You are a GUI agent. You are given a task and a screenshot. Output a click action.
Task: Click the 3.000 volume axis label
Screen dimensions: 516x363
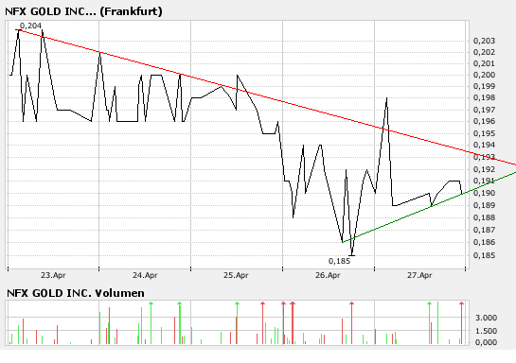[486, 318]
